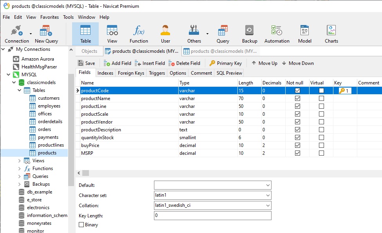This screenshot has width=382, height=233.
Task: Open the Tools menu
Action: click(68, 17)
